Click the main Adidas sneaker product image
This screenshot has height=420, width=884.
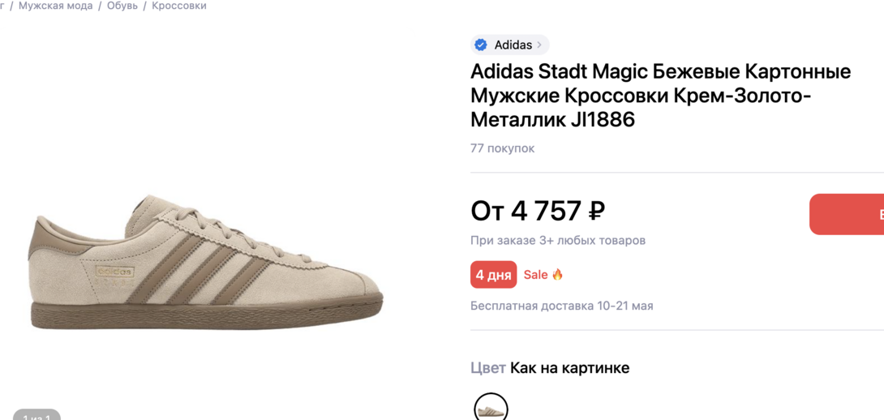205,261
